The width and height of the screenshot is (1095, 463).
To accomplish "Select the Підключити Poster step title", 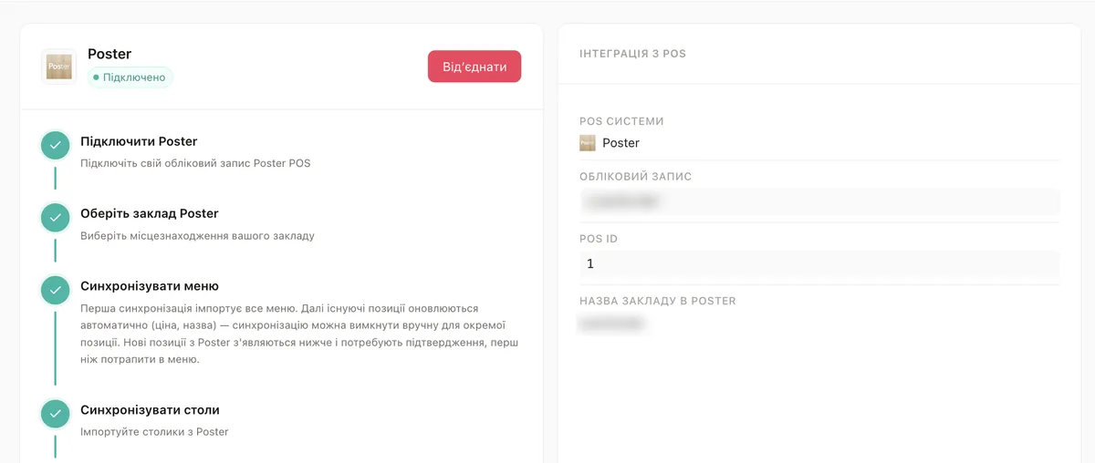I will pos(139,141).
